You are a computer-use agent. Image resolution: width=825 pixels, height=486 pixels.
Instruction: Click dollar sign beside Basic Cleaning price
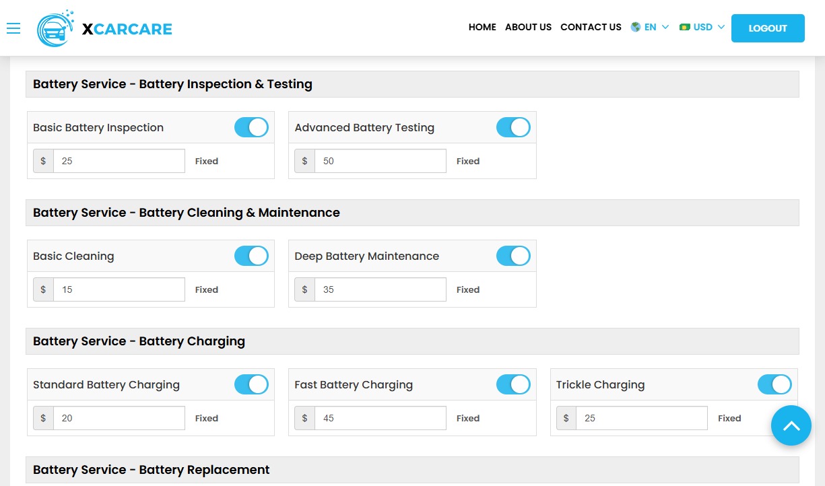click(43, 289)
